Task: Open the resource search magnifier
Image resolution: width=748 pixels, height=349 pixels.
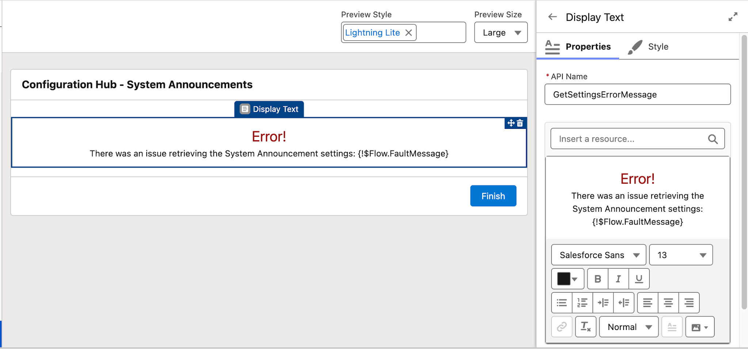Action: pyautogui.click(x=713, y=139)
